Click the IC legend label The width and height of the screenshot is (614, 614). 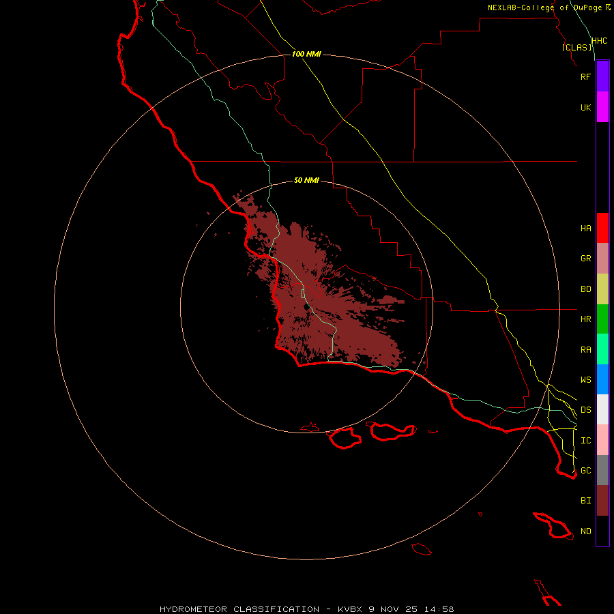click(585, 440)
